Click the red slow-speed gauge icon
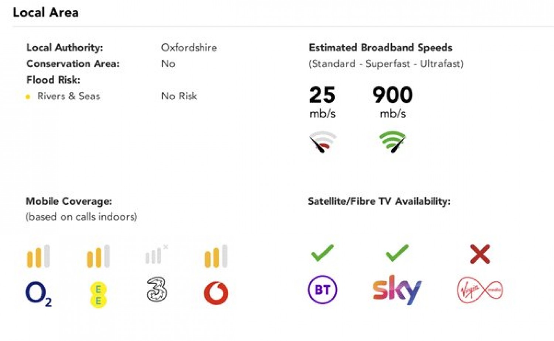Screen dimensions: 554x341 323,142
